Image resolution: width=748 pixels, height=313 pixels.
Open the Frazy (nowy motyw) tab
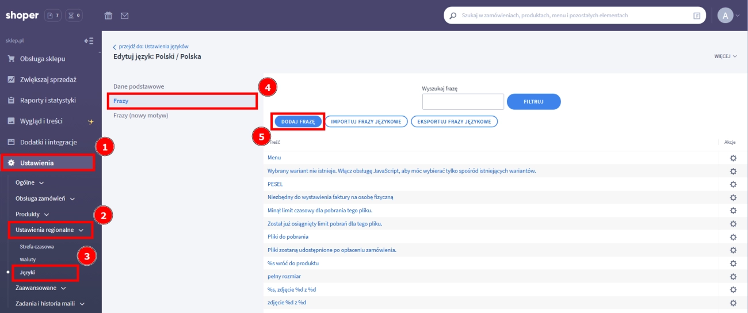pyautogui.click(x=140, y=115)
